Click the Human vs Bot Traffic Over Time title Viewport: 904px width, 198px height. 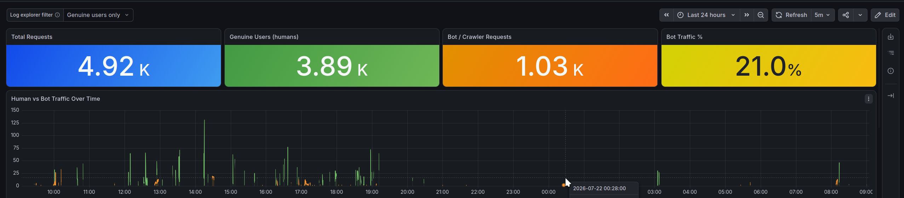point(56,99)
